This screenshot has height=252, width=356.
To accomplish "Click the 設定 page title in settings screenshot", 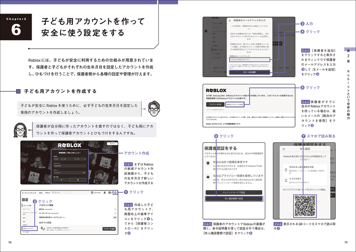I will 25,200.
